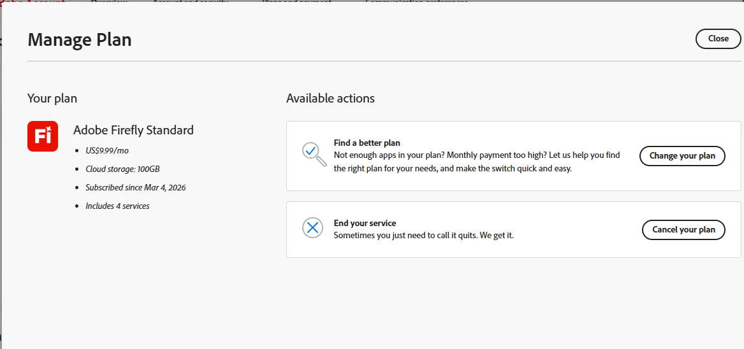Click the Find a better plan title
The height and width of the screenshot is (349, 744).
click(x=367, y=143)
